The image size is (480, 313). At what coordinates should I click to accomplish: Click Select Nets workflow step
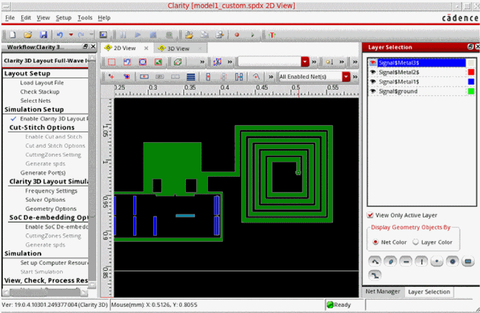pos(35,101)
